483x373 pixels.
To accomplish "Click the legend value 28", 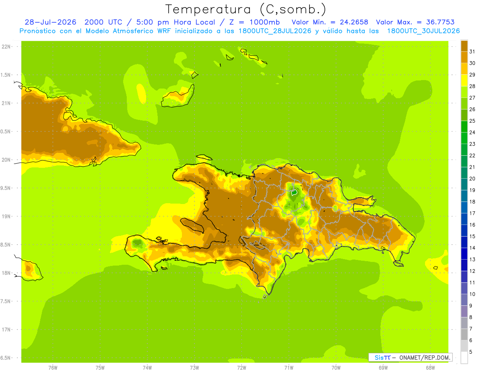I will (473, 86).
